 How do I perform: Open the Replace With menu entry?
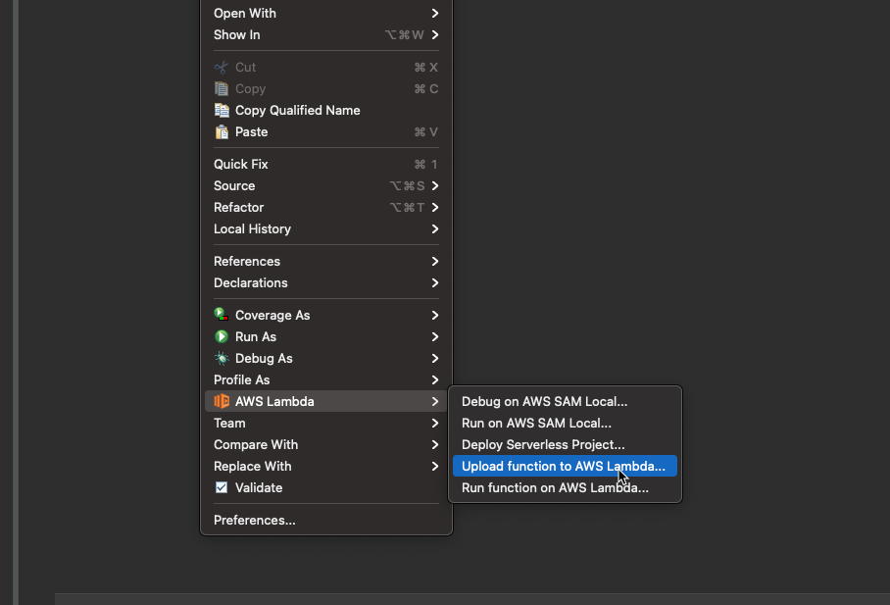326,467
